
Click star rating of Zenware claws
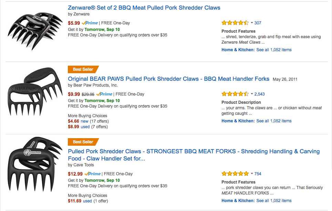[x=235, y=23]
